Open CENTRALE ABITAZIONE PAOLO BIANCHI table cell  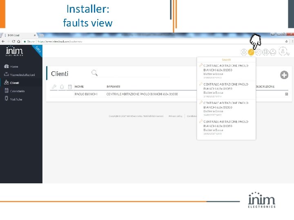142,94
